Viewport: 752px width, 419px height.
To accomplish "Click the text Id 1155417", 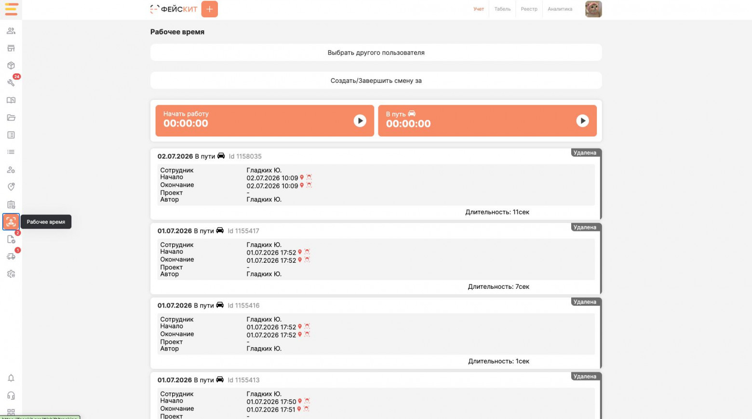I will click(243, 231).
